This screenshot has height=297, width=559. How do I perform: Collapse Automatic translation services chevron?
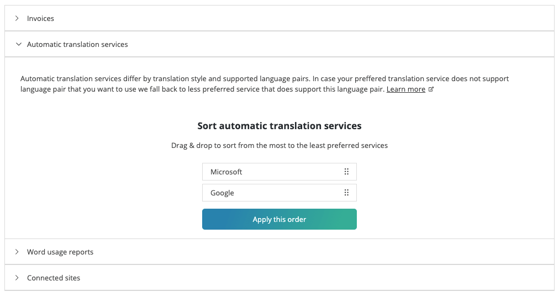pyautogui.click(x=19, y=44)
